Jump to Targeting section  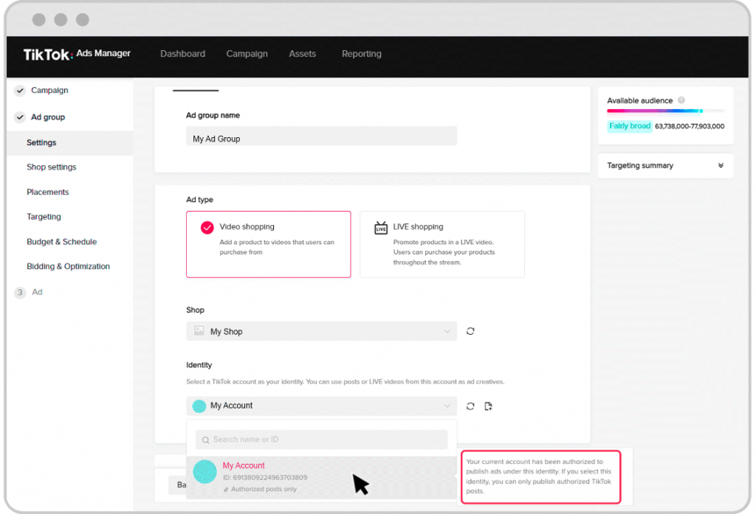[x=44, y=217]
